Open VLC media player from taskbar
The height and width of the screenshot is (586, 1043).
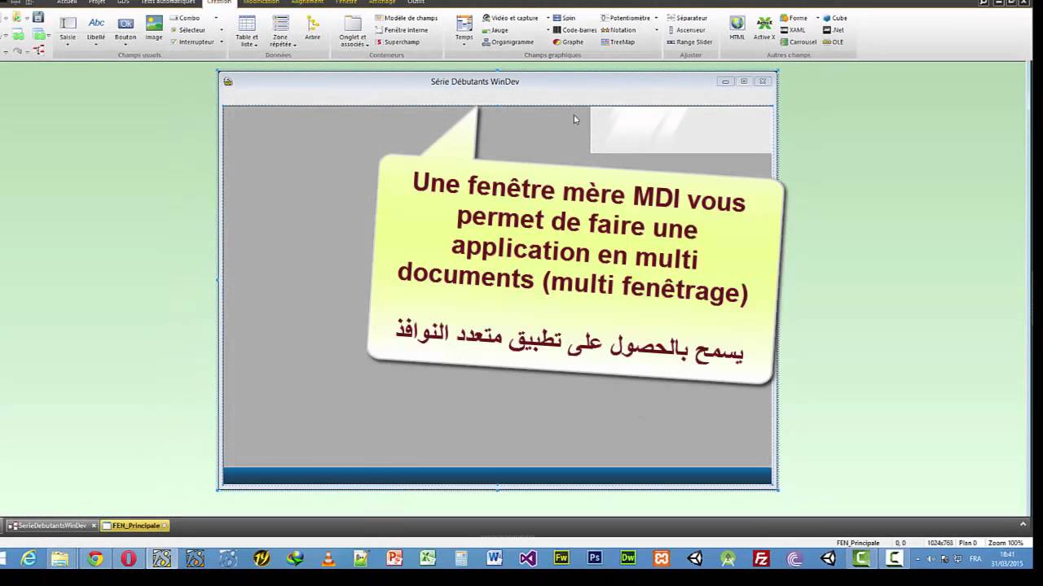click(x=328, y=558)
